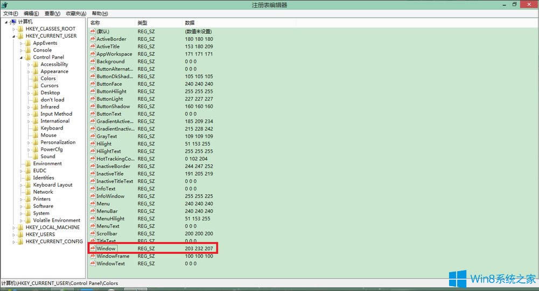Screen dimensions: 539x291
Task: Click data value 255 255 225
Action: (199, 196)
